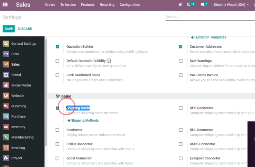Screen dimensions: 255x167
Task: Click the SAVE button
Action: (9, 29)
